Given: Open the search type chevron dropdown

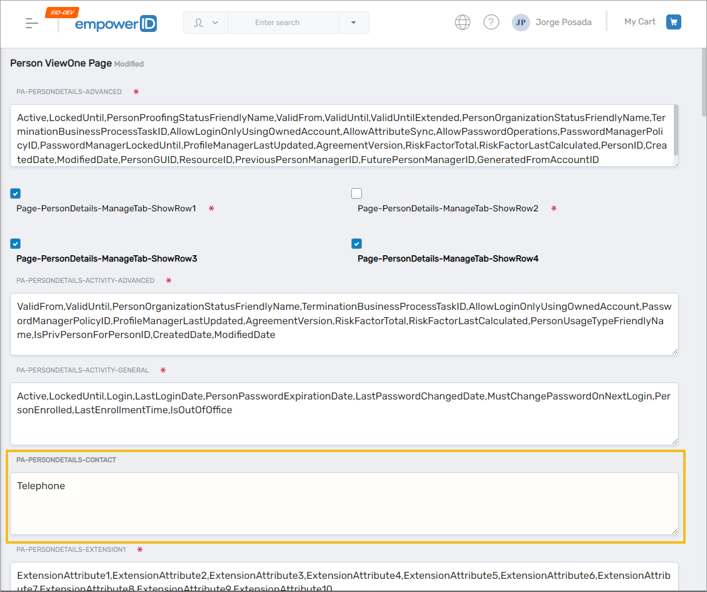Looking at the screenshot, I should click(216, 23).
